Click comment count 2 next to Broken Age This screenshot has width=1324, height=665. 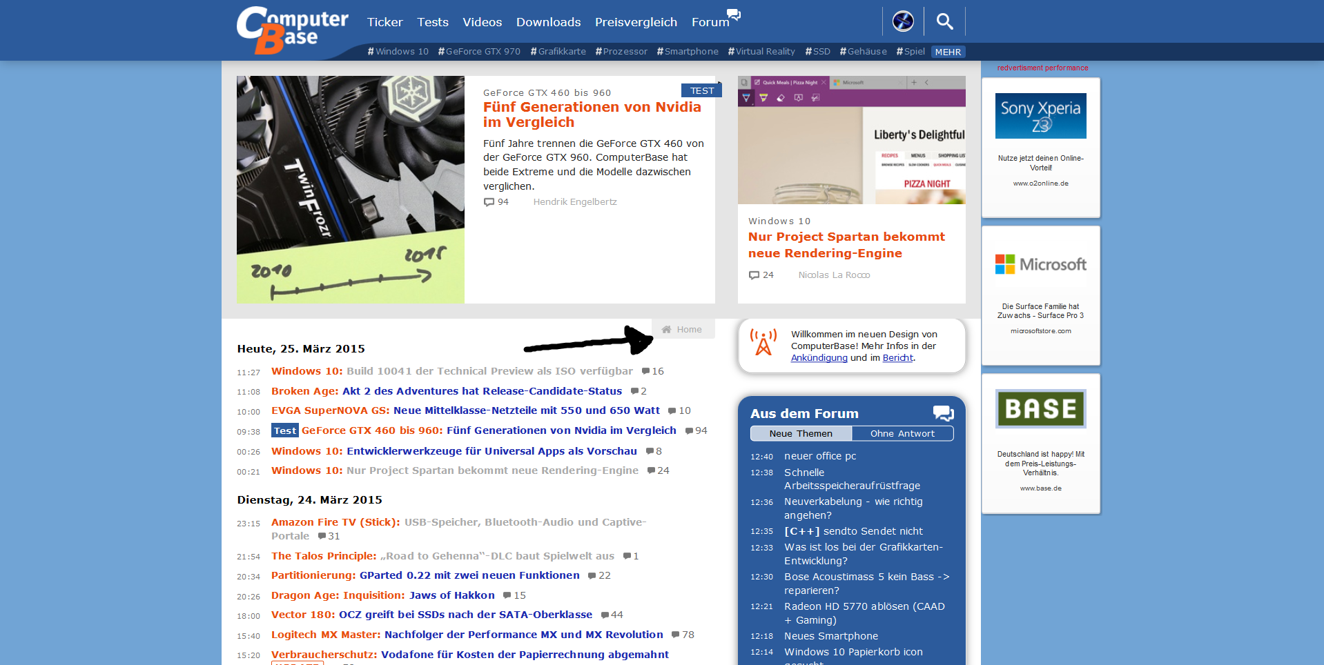pyautogui.click(x=639, y=391)
